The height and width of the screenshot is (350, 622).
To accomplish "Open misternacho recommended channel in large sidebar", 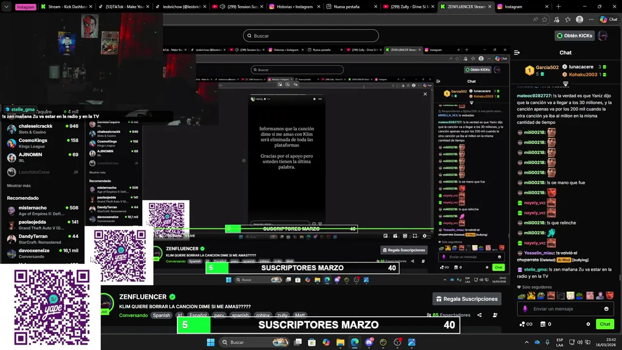I will [43, 210].
